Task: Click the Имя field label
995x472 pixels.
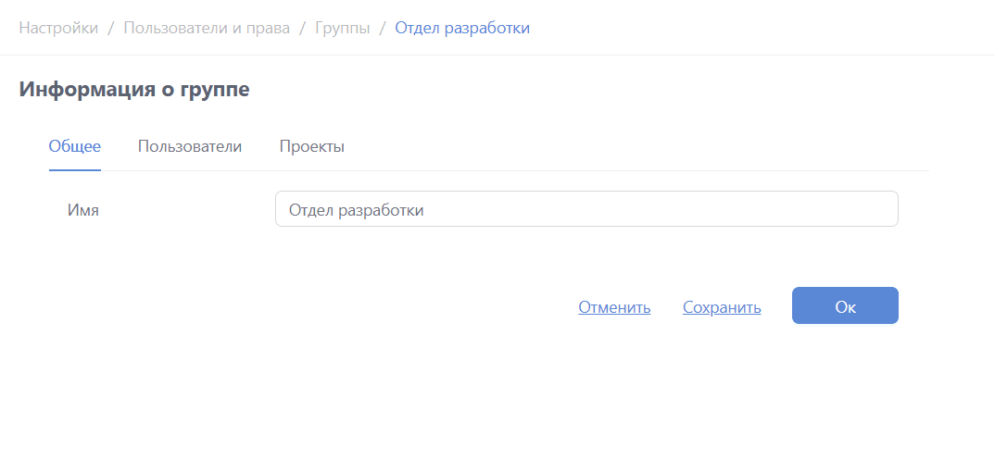Action: click(83, 210)
